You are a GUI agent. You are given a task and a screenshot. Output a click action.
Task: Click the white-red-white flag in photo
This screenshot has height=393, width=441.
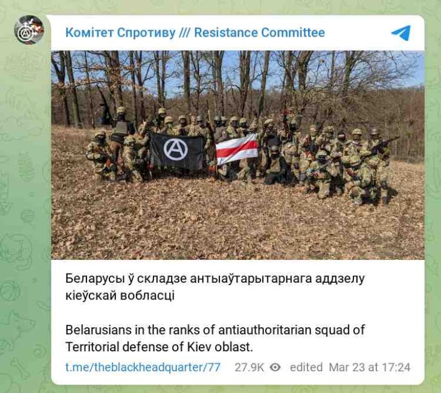(x=237, y=149)
